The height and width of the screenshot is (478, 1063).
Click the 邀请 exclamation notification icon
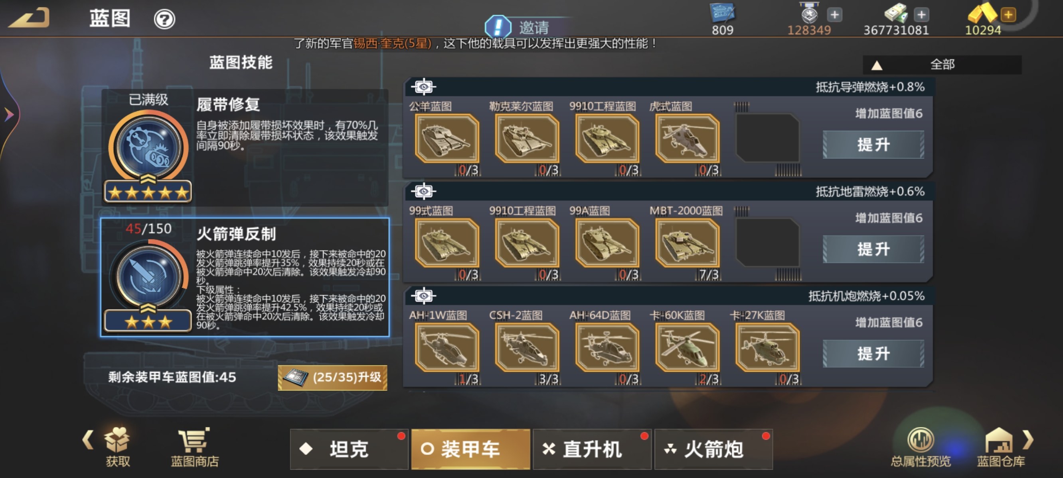click(x=498, y=27)
